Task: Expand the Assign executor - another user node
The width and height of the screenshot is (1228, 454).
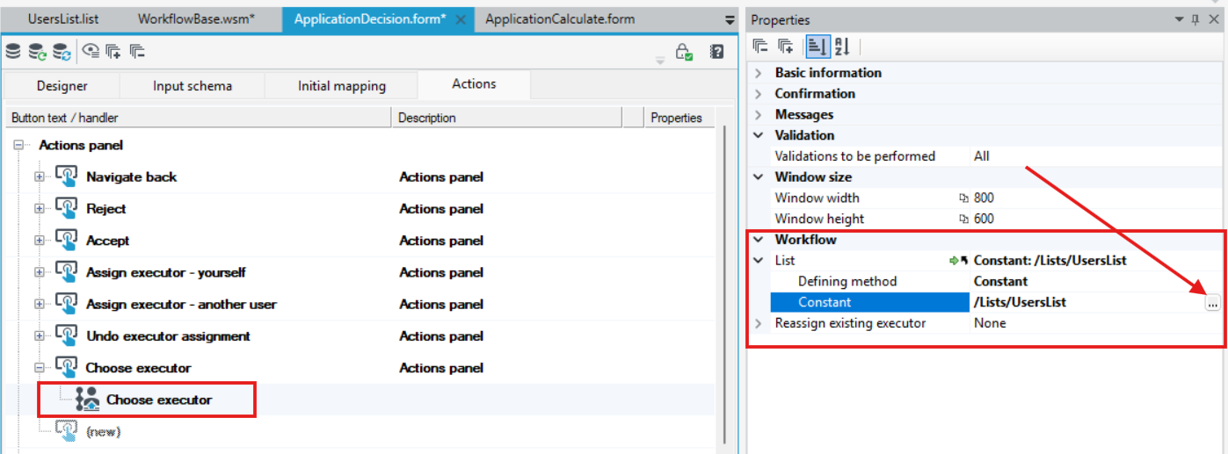Action: point(39,304)
